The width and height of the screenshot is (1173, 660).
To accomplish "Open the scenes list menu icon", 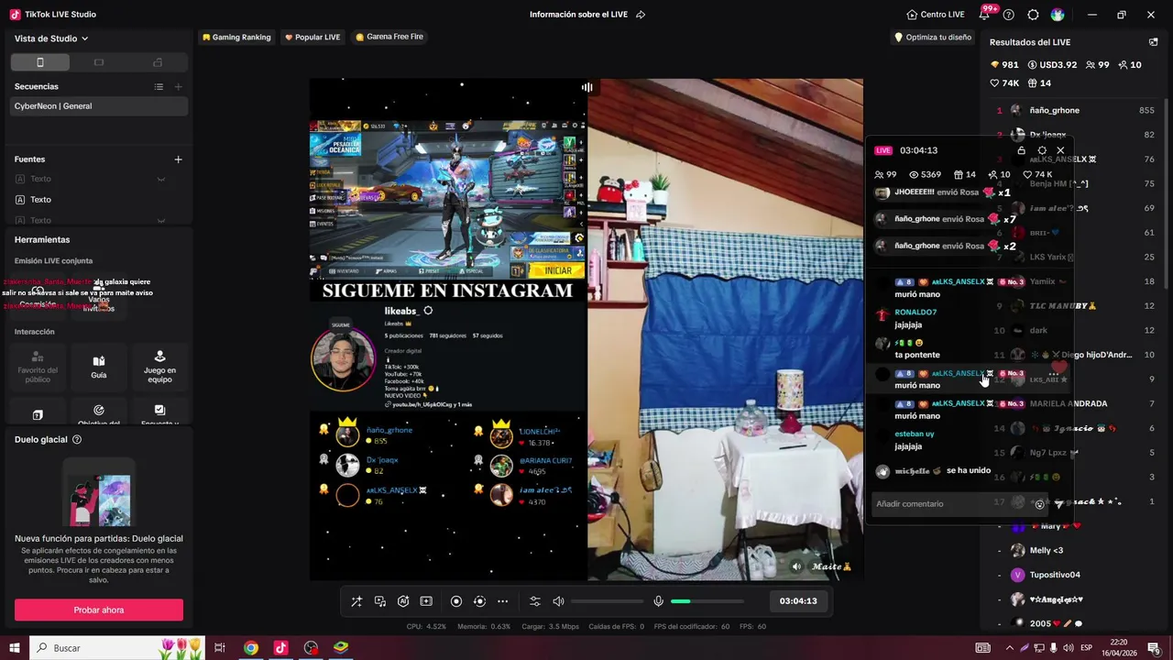I will 159,86.
